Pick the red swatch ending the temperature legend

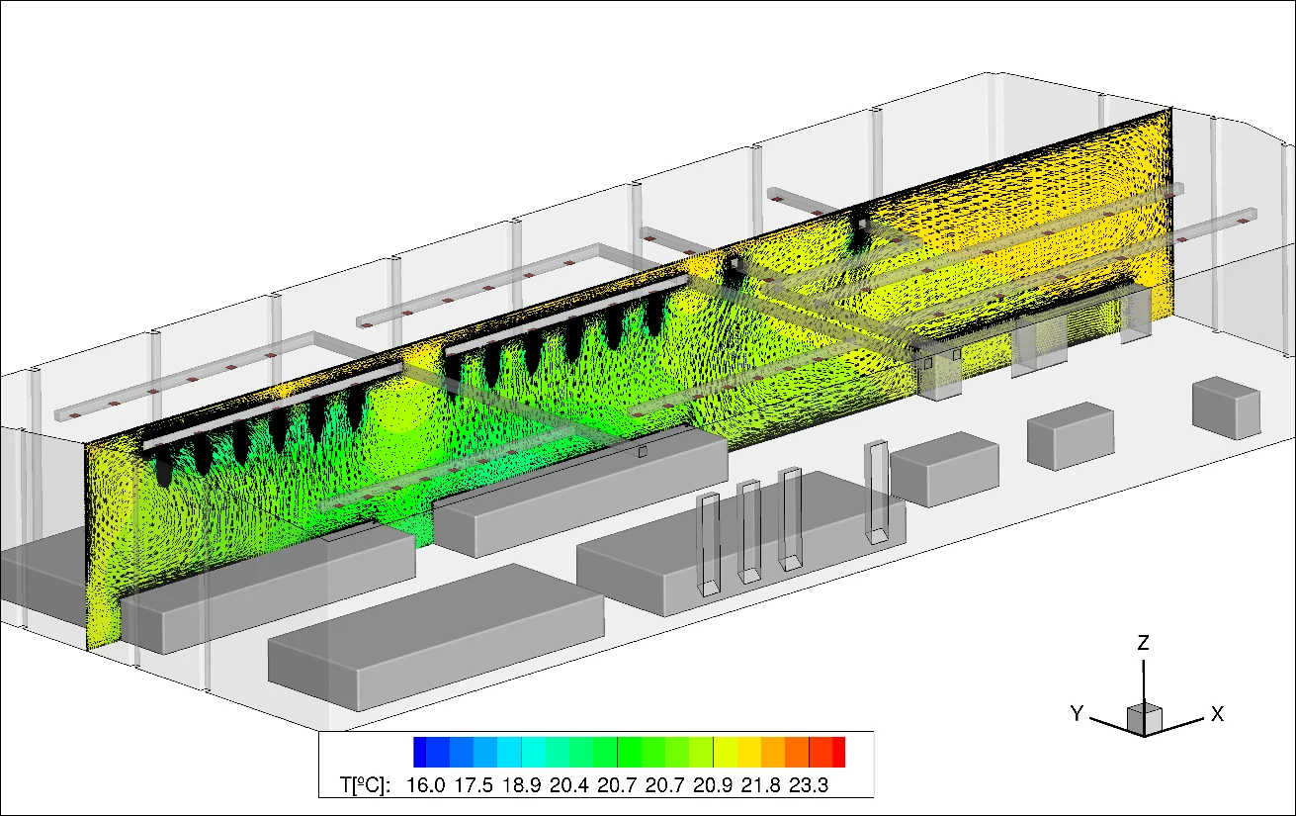[x=839, y=753]
